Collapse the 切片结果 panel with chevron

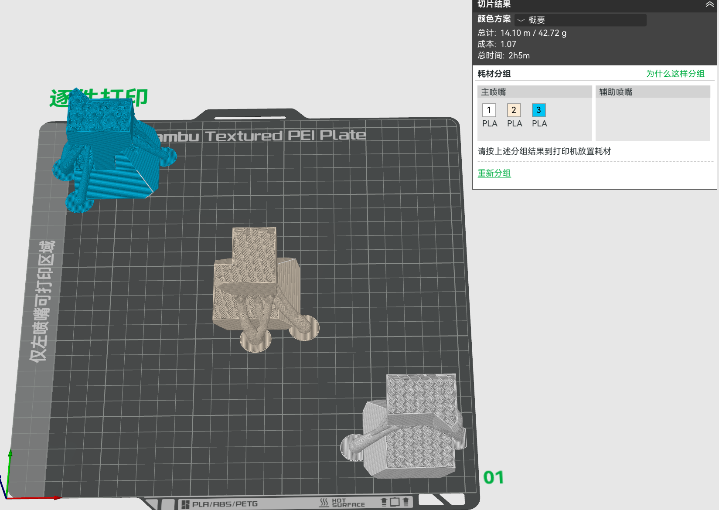709,4
